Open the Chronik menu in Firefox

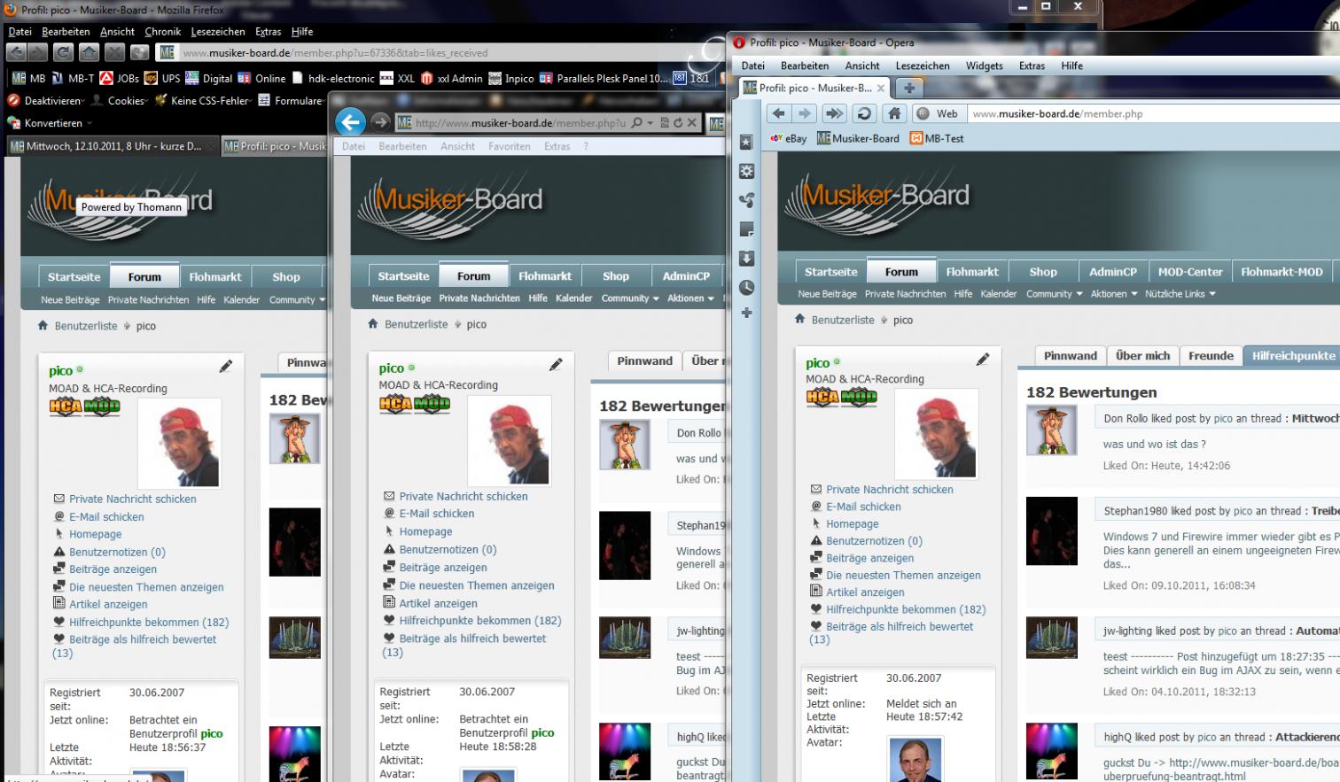[x=163, y=32]
